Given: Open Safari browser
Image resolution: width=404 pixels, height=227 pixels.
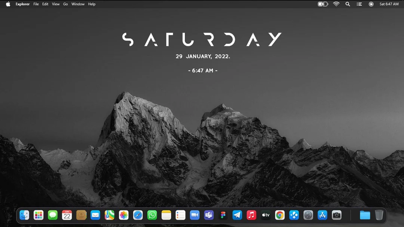Looking at the screenshot, I should click(x=138, y=215).
